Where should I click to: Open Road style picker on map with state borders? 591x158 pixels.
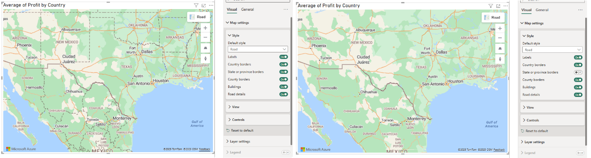[198, 17]
